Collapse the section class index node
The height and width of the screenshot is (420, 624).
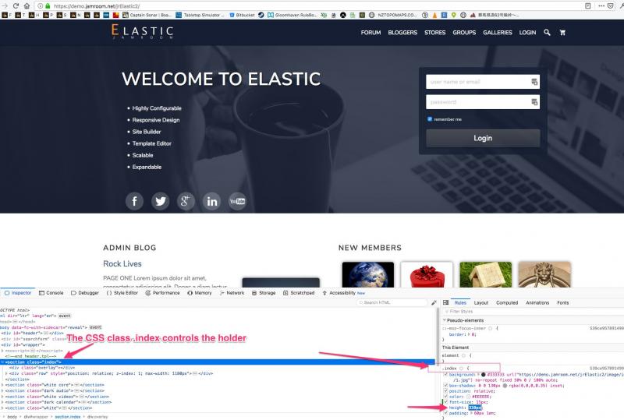(x=2, y=362)
